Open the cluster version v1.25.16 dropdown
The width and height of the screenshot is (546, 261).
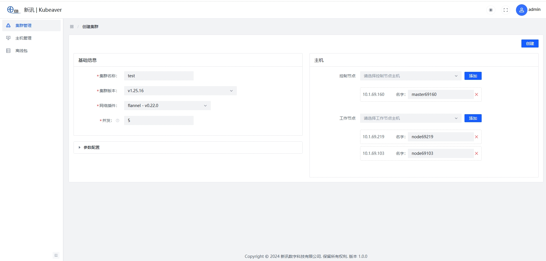[180, 91]
